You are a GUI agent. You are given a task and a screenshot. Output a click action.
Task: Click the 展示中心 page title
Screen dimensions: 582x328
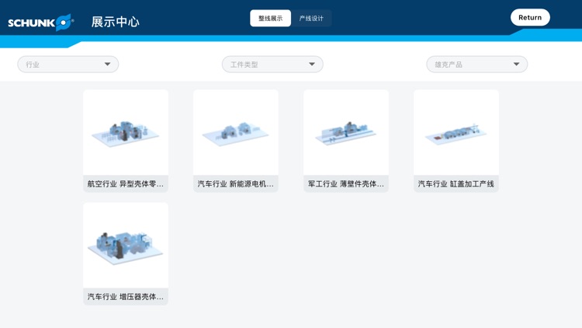tap(116, 22)
